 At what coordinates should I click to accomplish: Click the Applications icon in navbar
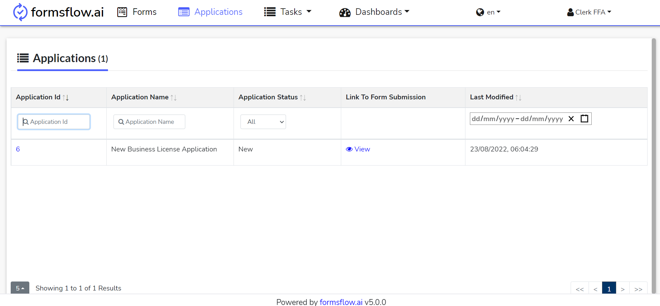tap(184, 12)
